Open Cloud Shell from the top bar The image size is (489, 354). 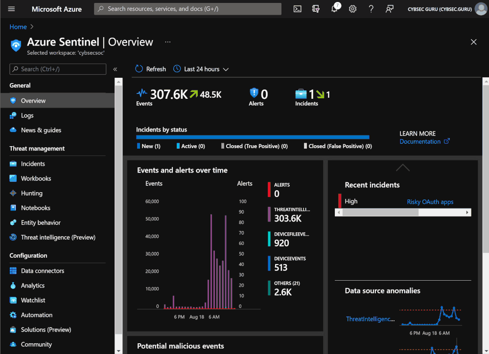tap(298, 9)
